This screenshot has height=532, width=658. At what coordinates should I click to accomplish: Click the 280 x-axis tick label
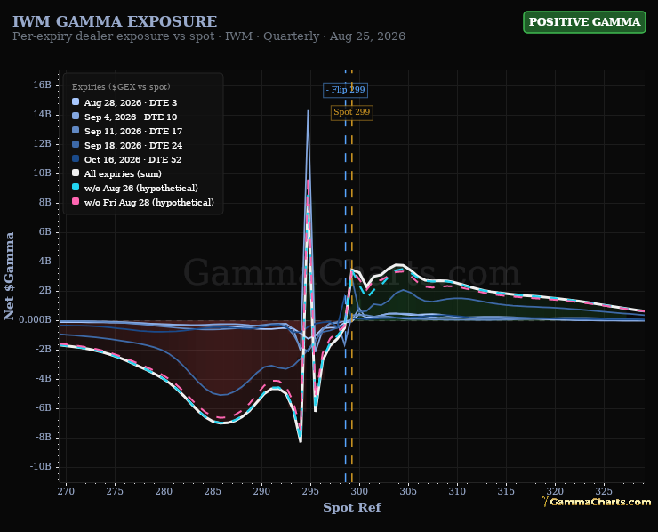[164, 491]
